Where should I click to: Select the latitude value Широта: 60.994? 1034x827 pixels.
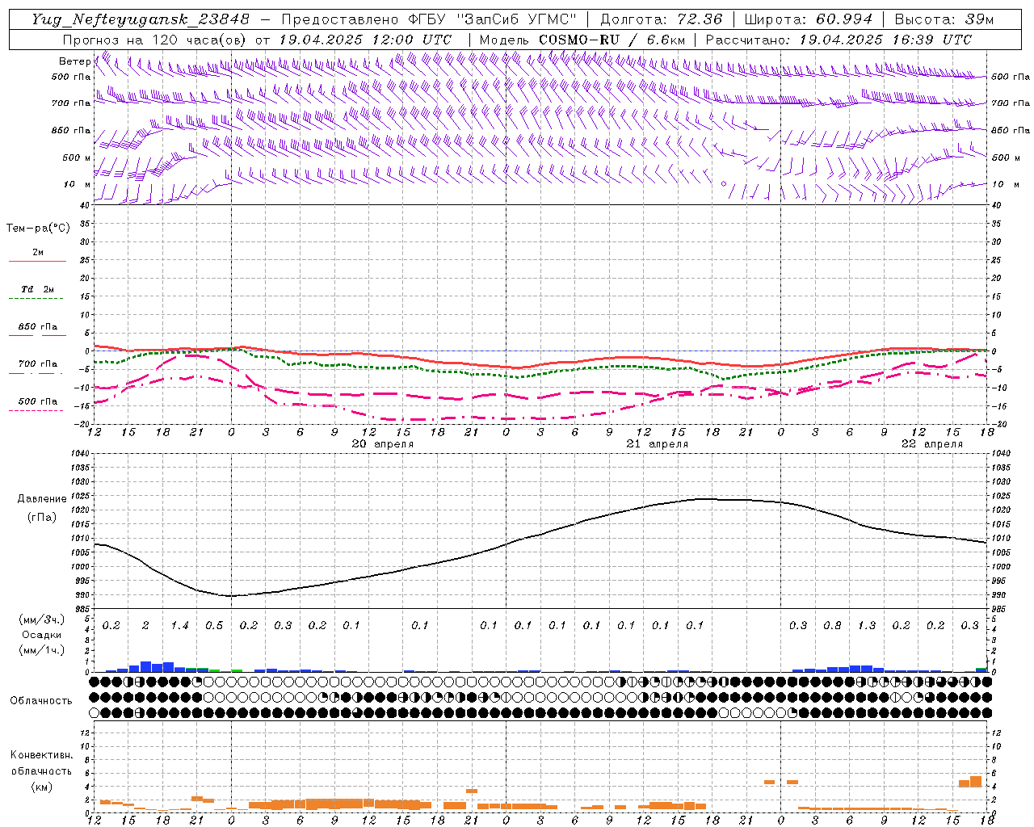(808, 19)
